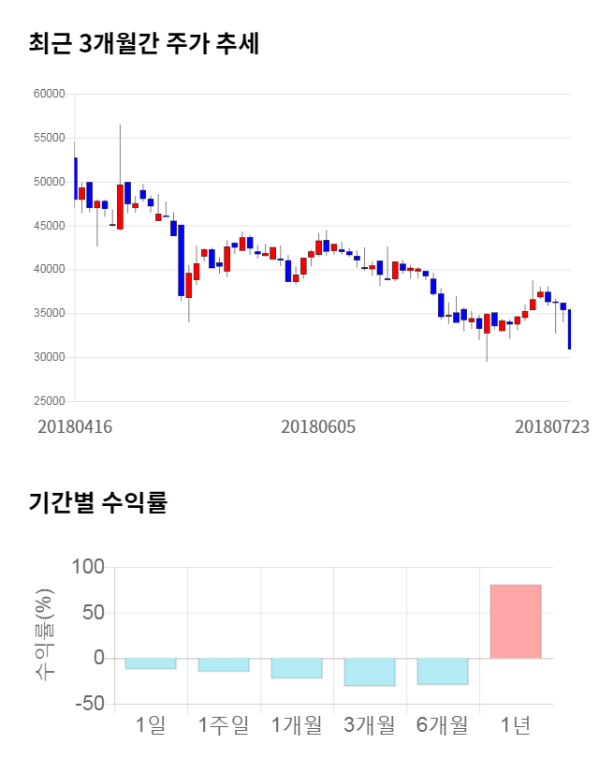Click the 수익률(%) y-axis title
Viewport: 599px width, 759px height.
click(43, 635)
